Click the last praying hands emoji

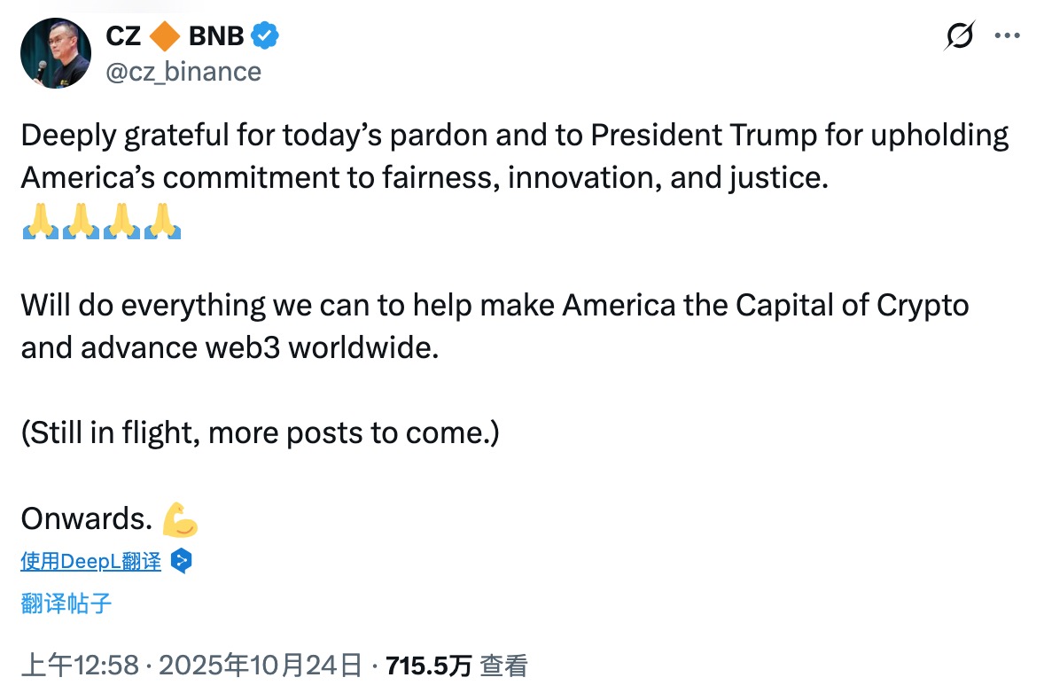coord(163,220)
